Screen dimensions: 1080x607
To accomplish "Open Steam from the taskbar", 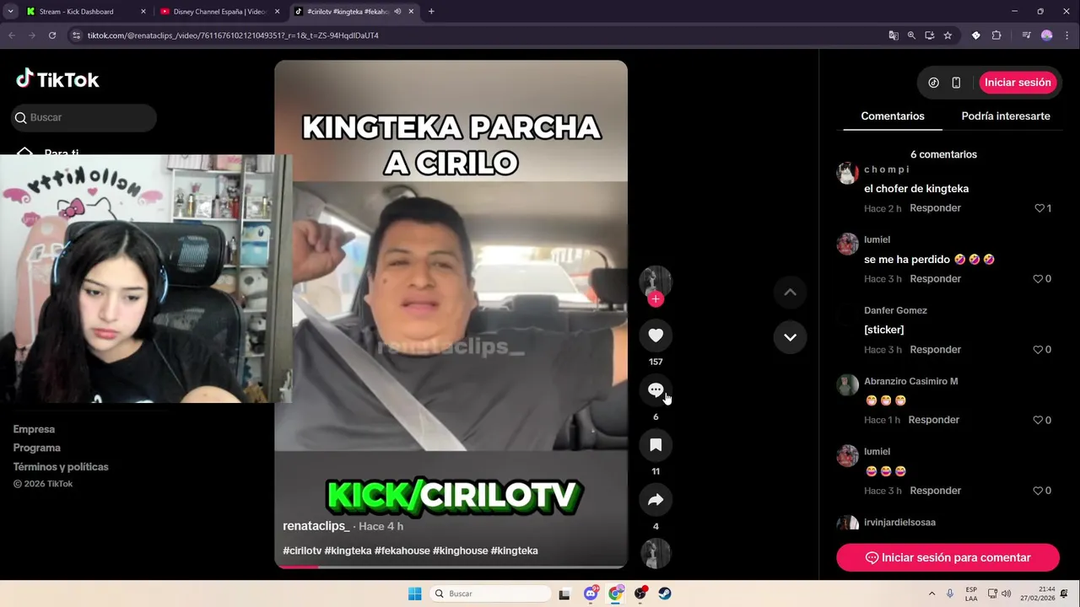I will [665, 594].
